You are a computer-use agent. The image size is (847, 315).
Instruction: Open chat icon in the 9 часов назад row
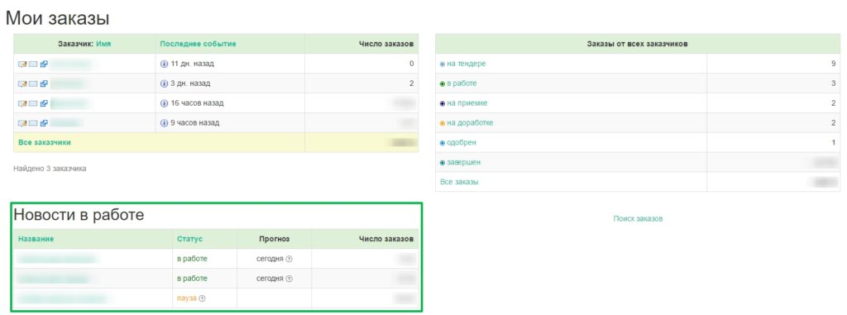tap(22, 123)
